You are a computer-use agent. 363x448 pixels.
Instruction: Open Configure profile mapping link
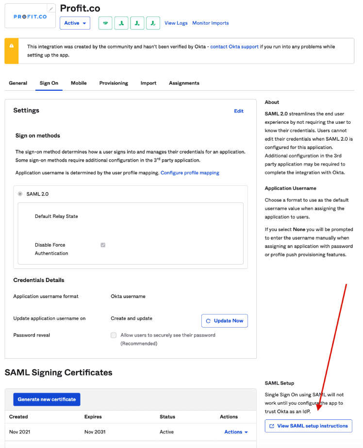click(190, 173)
